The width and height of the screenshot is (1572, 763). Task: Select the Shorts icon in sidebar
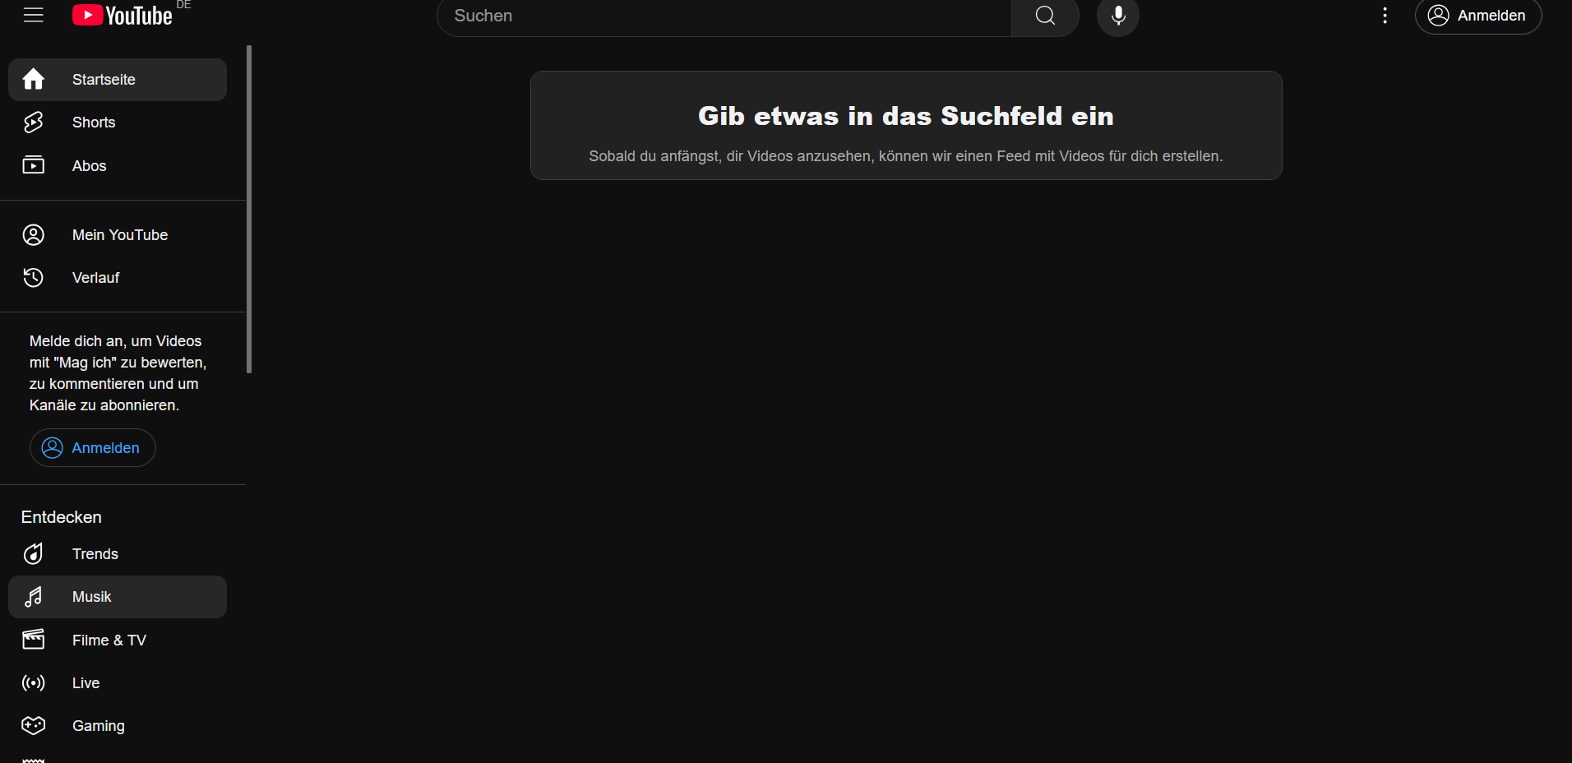coord(33,122)
